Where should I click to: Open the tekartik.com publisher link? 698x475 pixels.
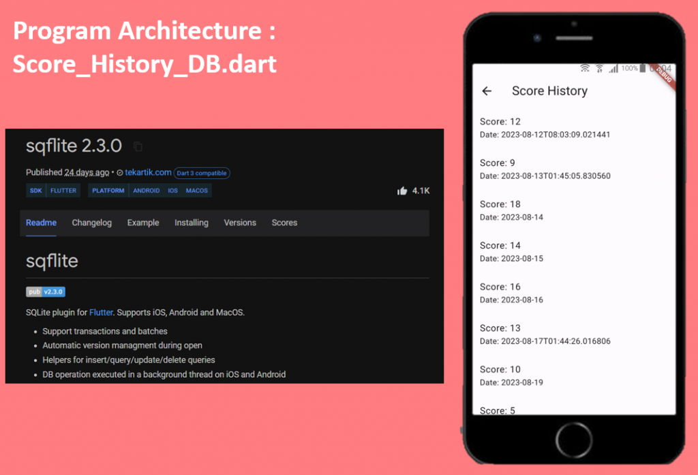[148, 172]
